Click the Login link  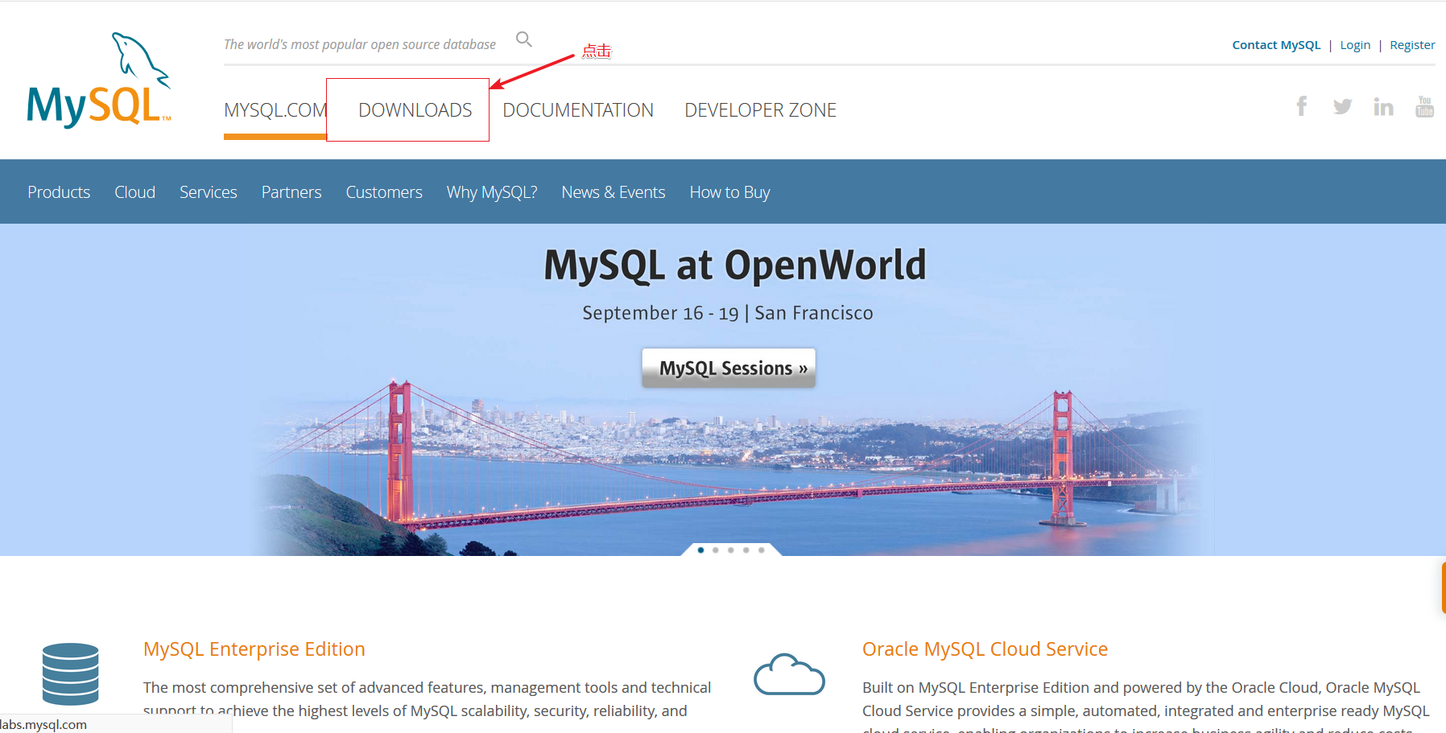1355,45
